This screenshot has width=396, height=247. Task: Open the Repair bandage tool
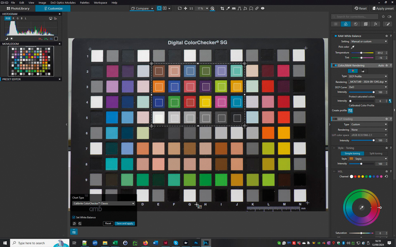pos(257,8)
